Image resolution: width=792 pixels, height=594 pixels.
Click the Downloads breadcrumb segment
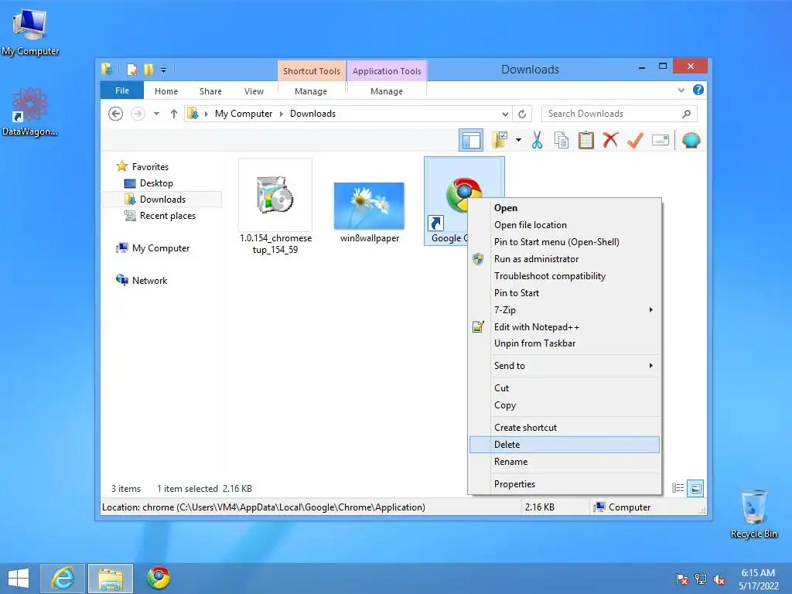(x=312, y=114)
